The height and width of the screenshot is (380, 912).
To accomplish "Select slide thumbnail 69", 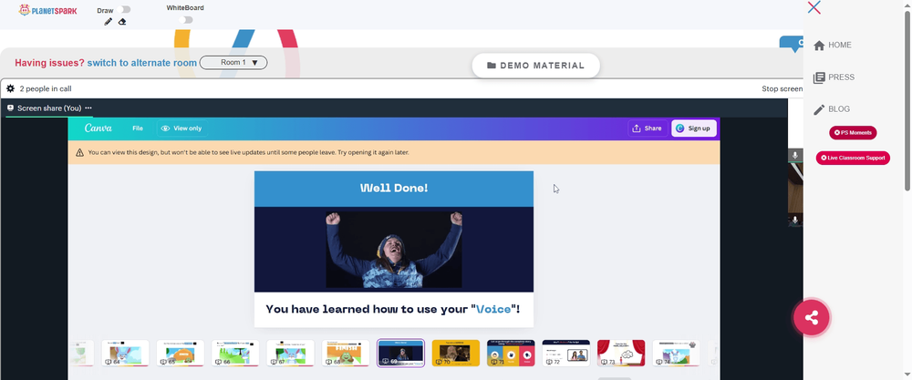I will click(x=400, y=354).
